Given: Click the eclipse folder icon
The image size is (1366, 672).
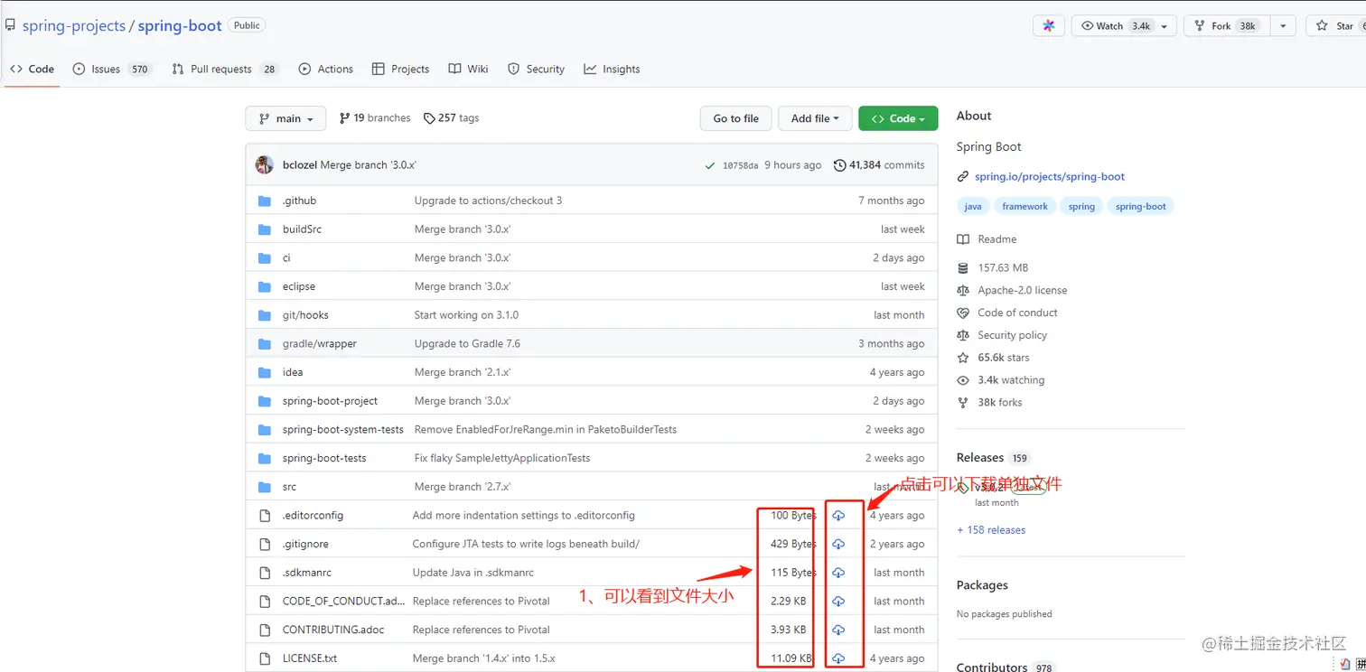Looking at the screenshot, I should pos(265,286).
